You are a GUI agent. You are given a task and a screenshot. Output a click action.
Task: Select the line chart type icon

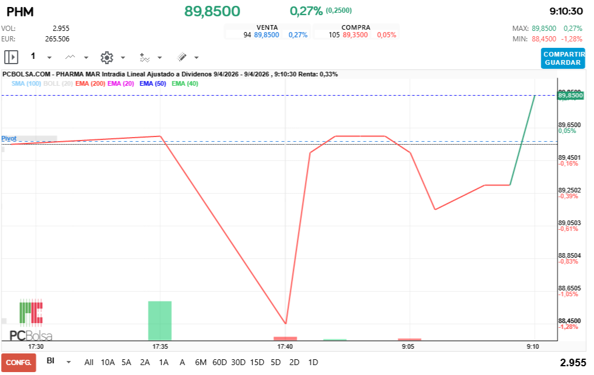pos(70,57)
